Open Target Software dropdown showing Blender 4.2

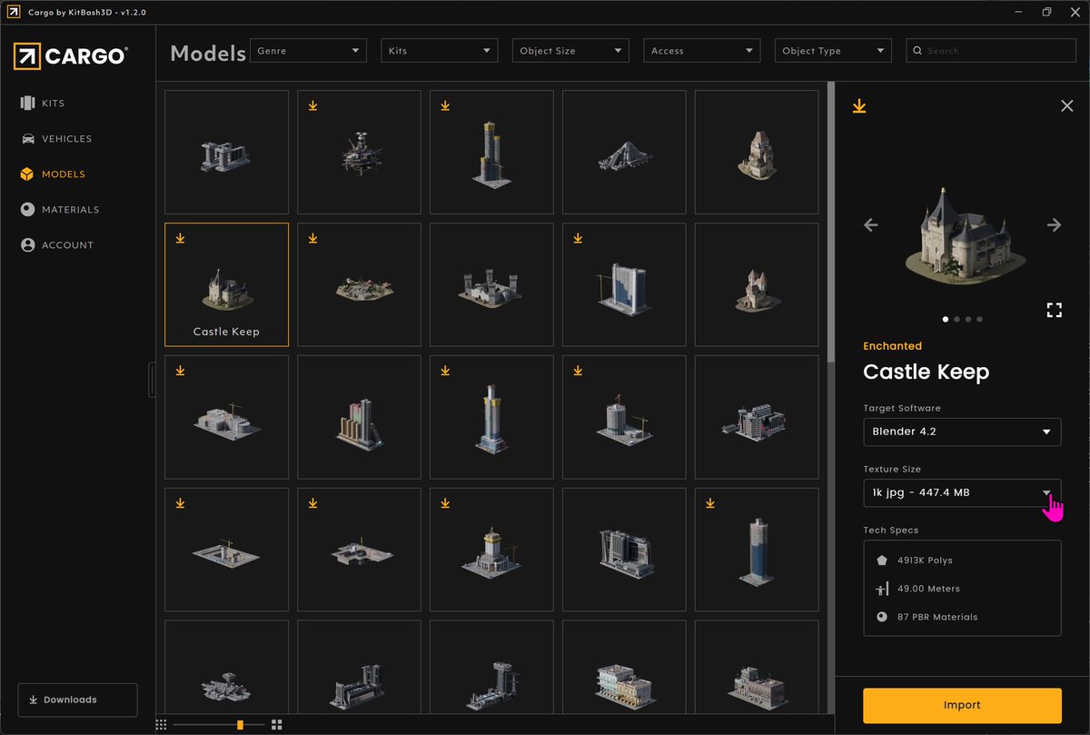(x=962, y=432)
